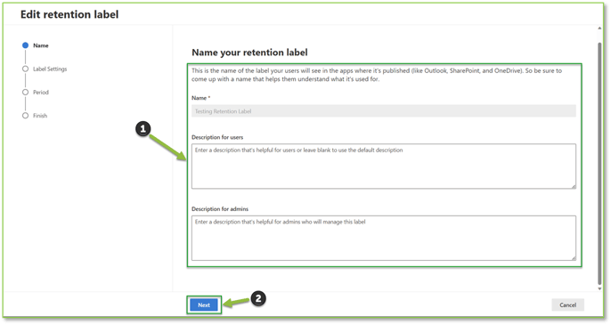This screenshot has width=611, height=325.
Task: Click the numbered callout 2 marker
Action: (258, 298)
